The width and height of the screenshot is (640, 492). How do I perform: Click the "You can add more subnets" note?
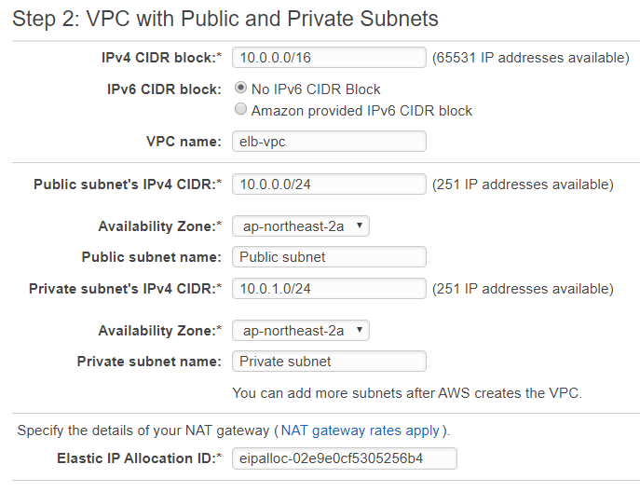point(407,393)
